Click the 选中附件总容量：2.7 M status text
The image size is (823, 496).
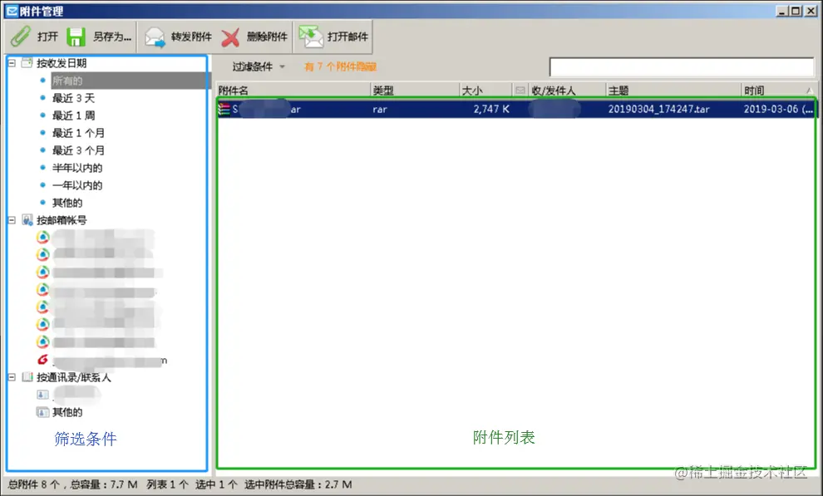(298, 484)
